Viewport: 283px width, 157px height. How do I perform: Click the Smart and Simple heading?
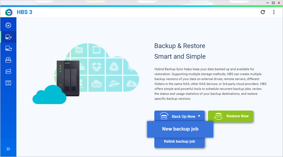click(x=180, y=56)
